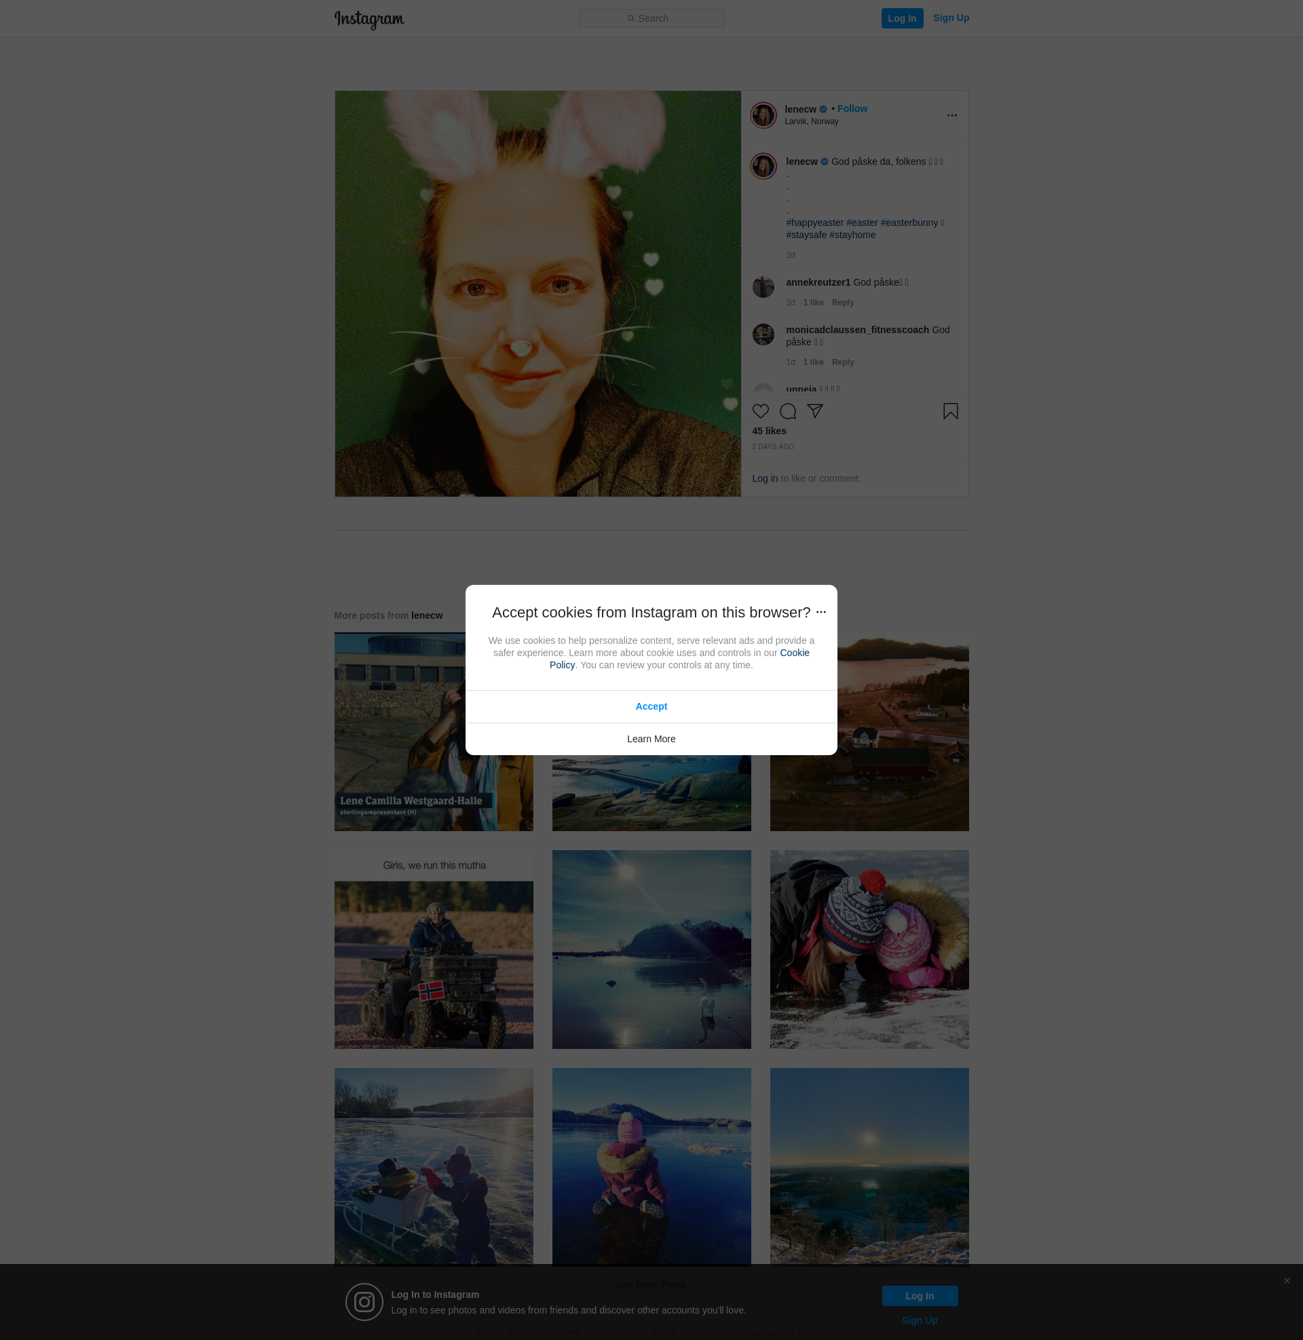Click the top Log In button

coord(901,18)
